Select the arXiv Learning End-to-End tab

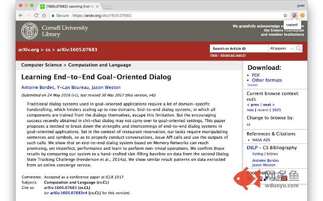pyautogui.click(x=70, y=7)
